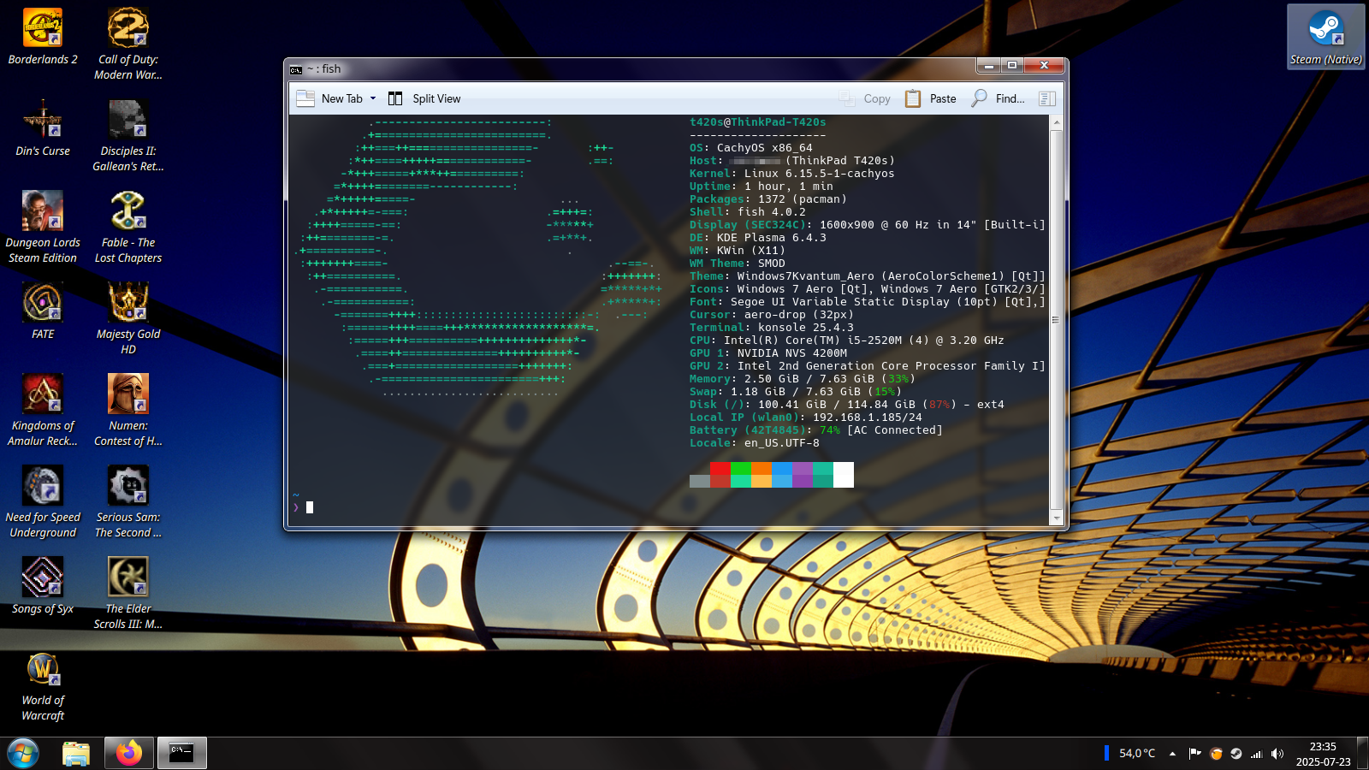The image size is (1369, 770).
Task: Select the Din's Curse desktop icon
Action: tap(43, 128)
